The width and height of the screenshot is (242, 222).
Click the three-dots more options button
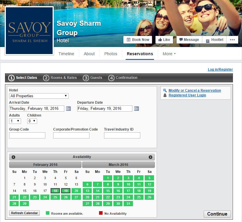tap(232, 40)
